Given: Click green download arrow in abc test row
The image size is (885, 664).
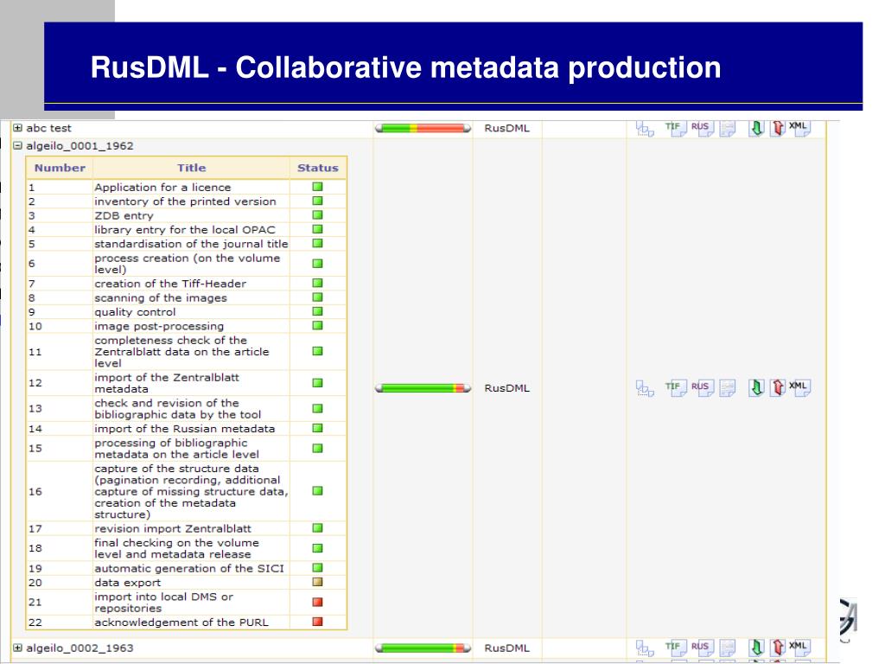Looking at the screenshot, I should (x=756, y=128).
